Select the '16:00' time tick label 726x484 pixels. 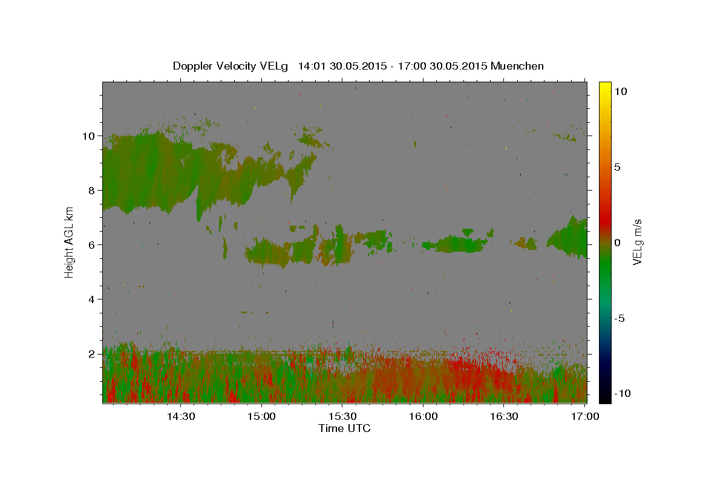click(423, 416)
